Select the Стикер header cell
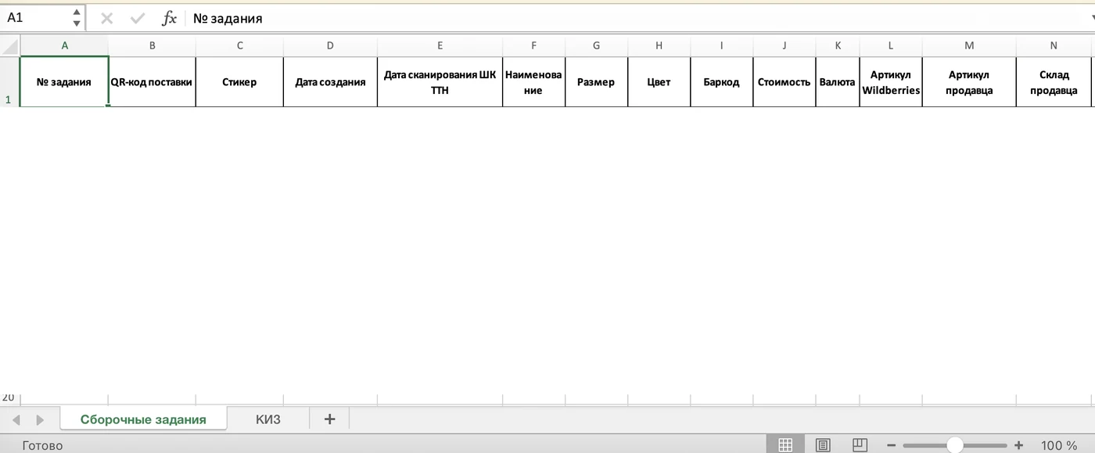This screenshot has height=453, width=1095. point(239,81)
